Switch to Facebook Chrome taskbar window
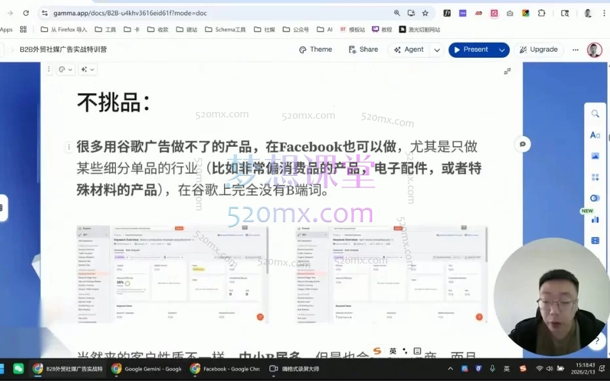This screenshot has width=610, height=381. (x=225, y=369)
